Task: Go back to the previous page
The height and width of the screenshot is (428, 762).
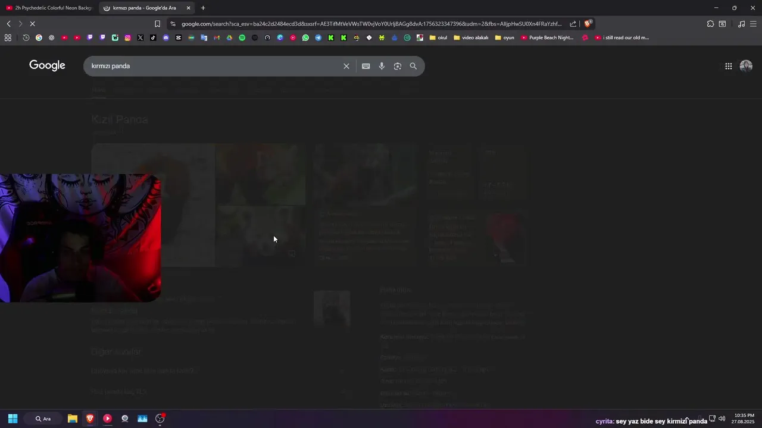Action: [x=8, y=24]
